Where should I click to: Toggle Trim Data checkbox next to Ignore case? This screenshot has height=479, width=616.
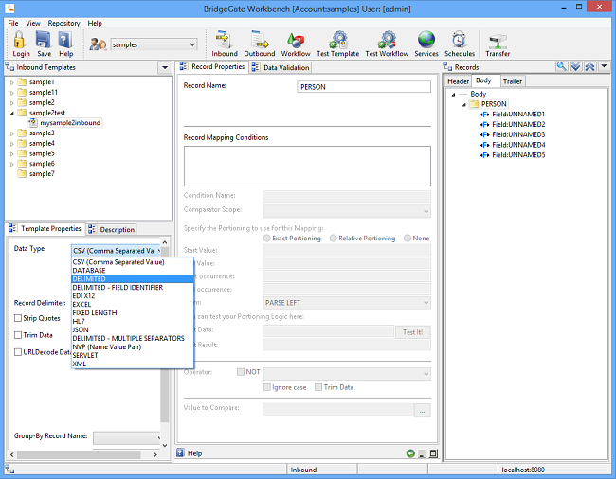pos(318,387)
